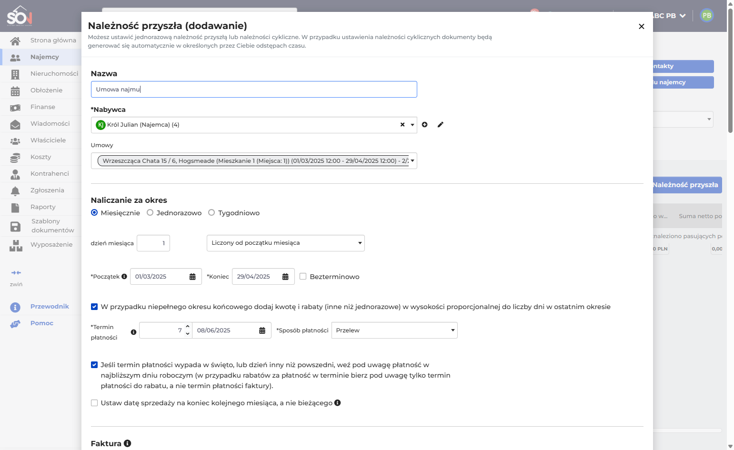Screen dimensions: 734x450
Task: Open 'Liczony od początku miesiąca' dropdown
Action: [285, 243]
